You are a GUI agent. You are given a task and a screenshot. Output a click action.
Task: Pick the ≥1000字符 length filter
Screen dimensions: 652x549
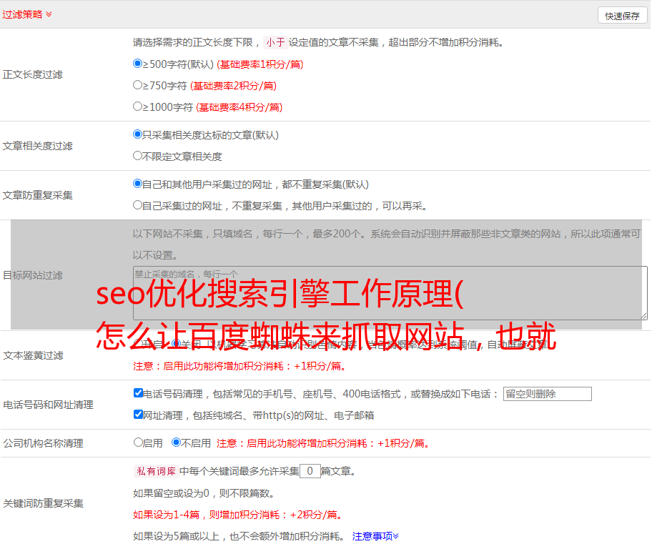pyautogui.click(x=138, y=107)
